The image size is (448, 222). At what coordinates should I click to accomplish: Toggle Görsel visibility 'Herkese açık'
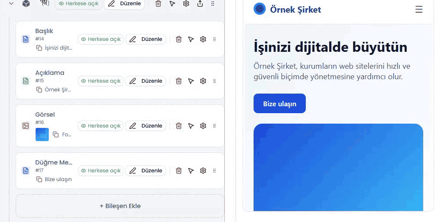click(x=100, y=126)
